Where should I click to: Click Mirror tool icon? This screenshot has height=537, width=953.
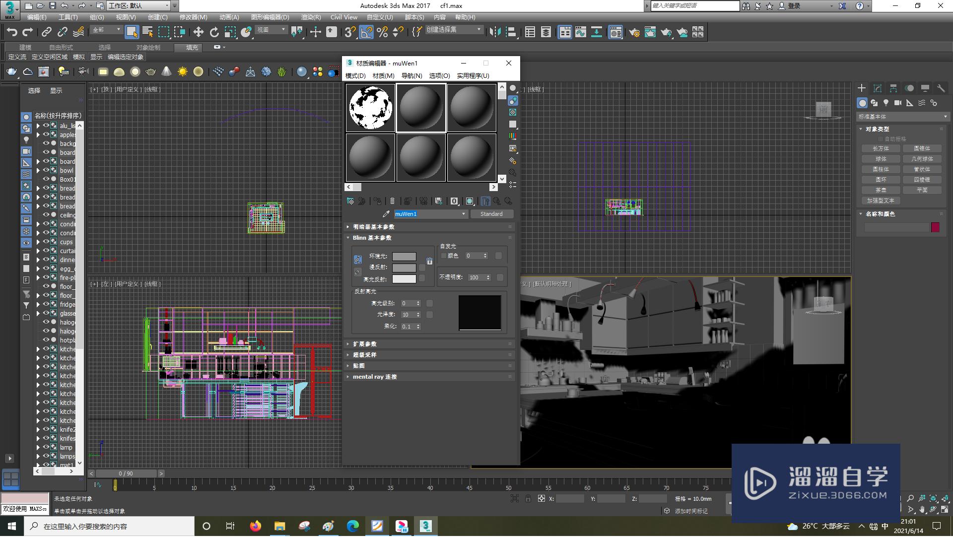[495, 32]
